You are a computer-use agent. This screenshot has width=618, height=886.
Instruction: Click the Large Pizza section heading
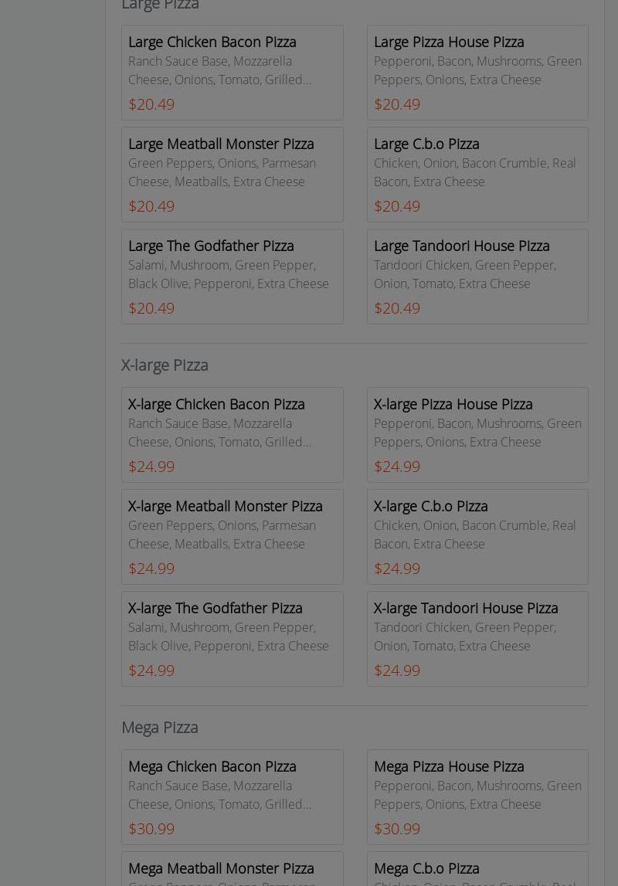pyautogui.click(x=160, y=6)
